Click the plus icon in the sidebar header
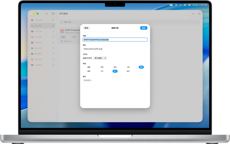 point(47,14)
